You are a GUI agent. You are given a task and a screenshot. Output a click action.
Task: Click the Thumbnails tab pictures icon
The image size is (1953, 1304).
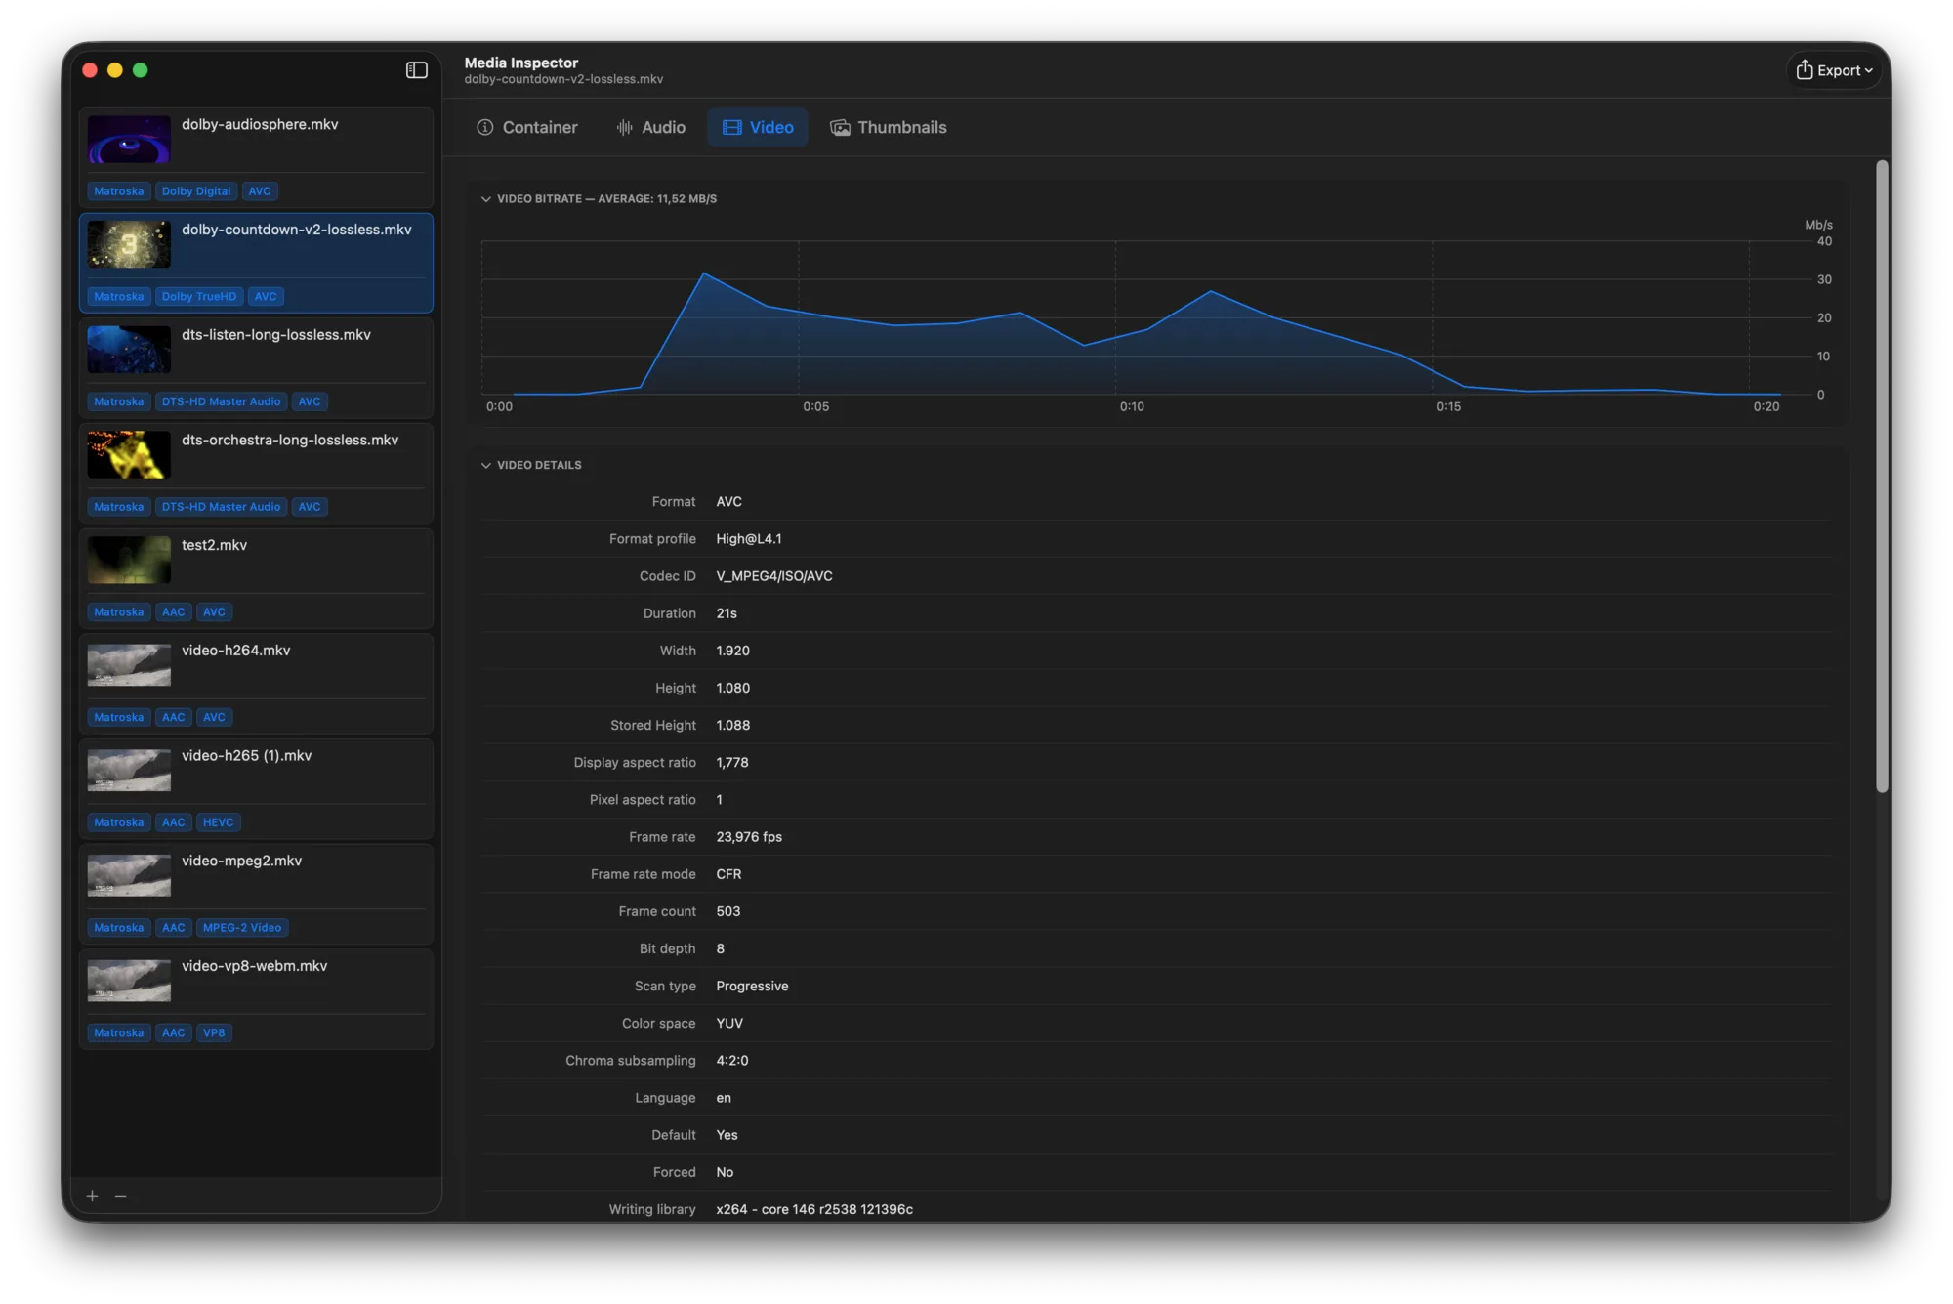point(840,128)
